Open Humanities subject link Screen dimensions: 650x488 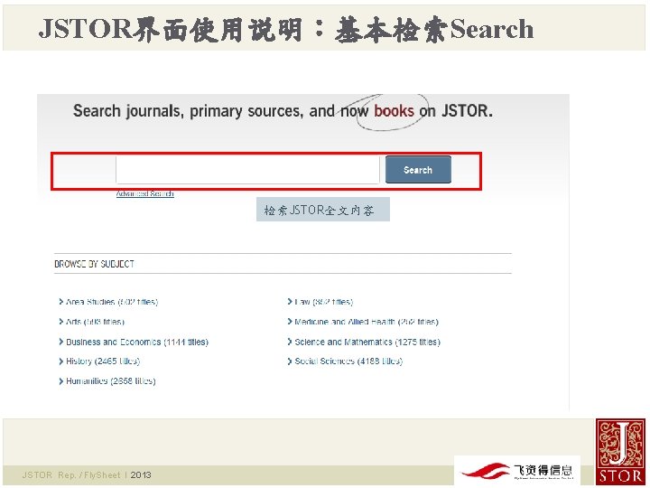pos(111,381)
